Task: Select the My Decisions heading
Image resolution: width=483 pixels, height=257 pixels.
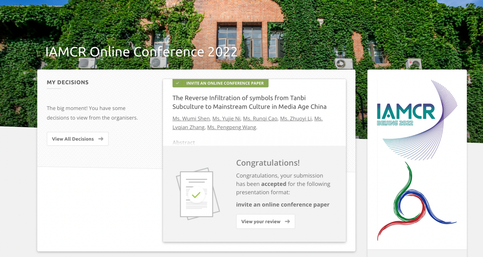Action: [68, 82]
